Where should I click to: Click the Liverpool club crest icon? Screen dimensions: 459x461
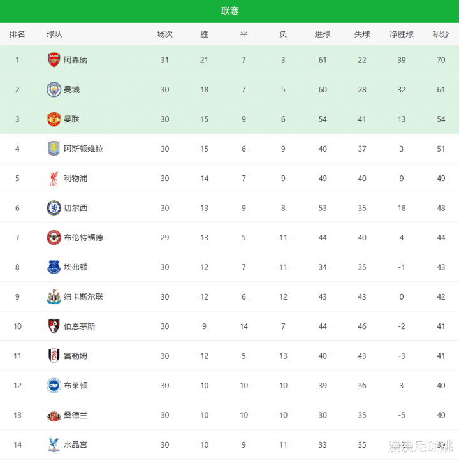coord(54,179)
